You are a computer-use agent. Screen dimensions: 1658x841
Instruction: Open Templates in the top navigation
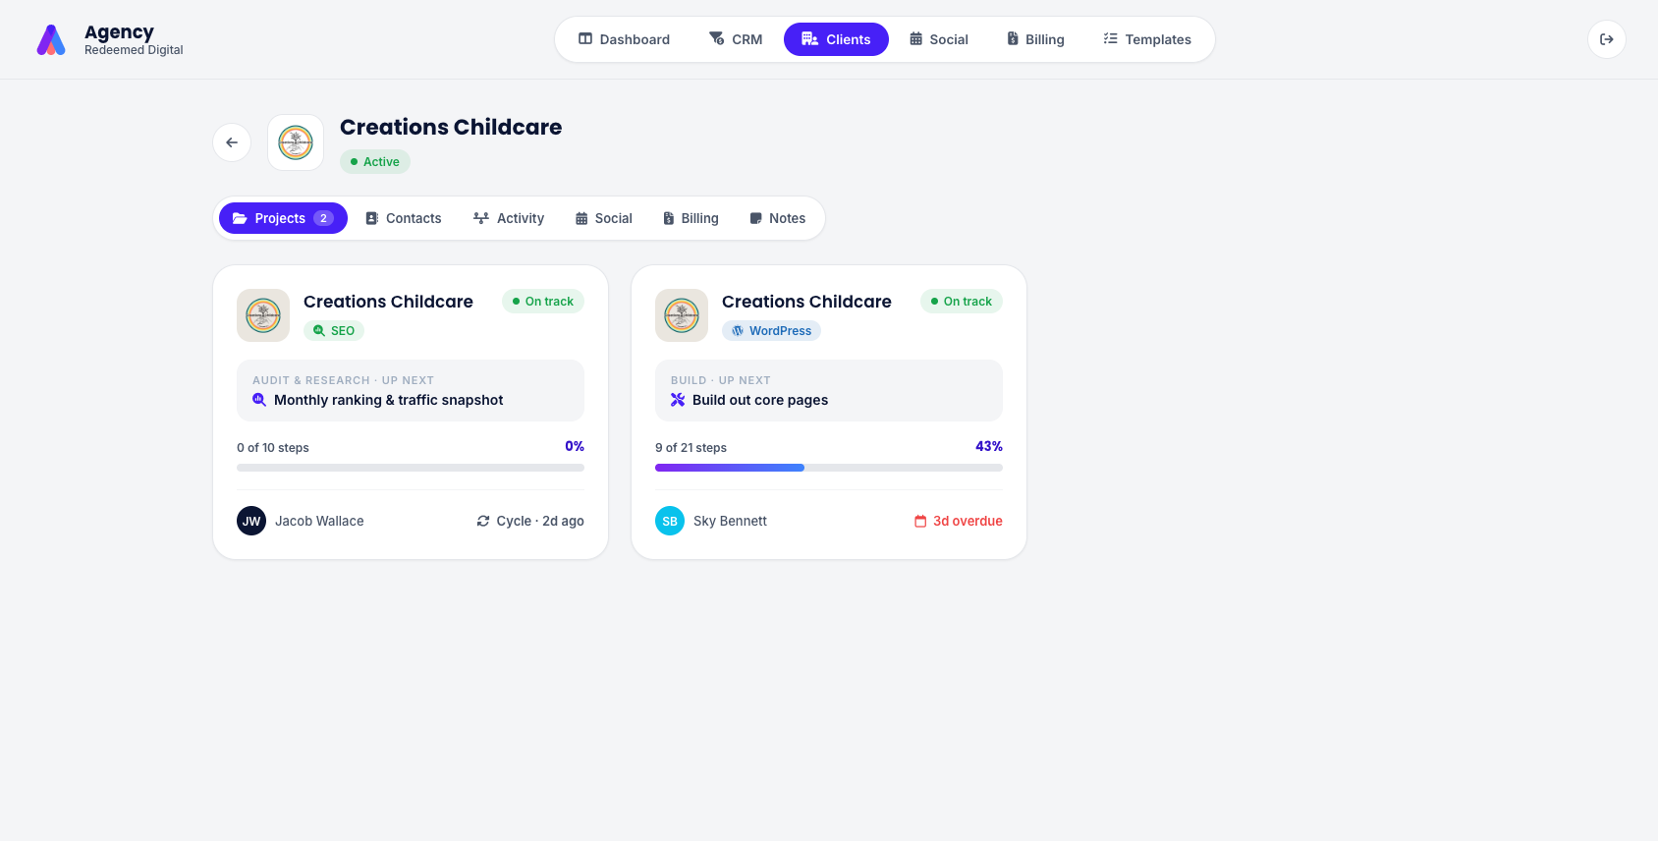tap(1147, 39)
